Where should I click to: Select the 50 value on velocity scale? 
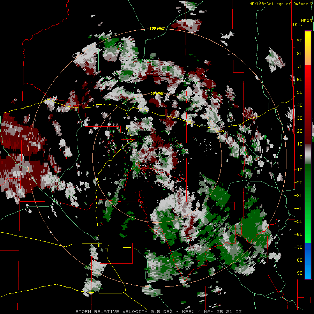(300, 92)
